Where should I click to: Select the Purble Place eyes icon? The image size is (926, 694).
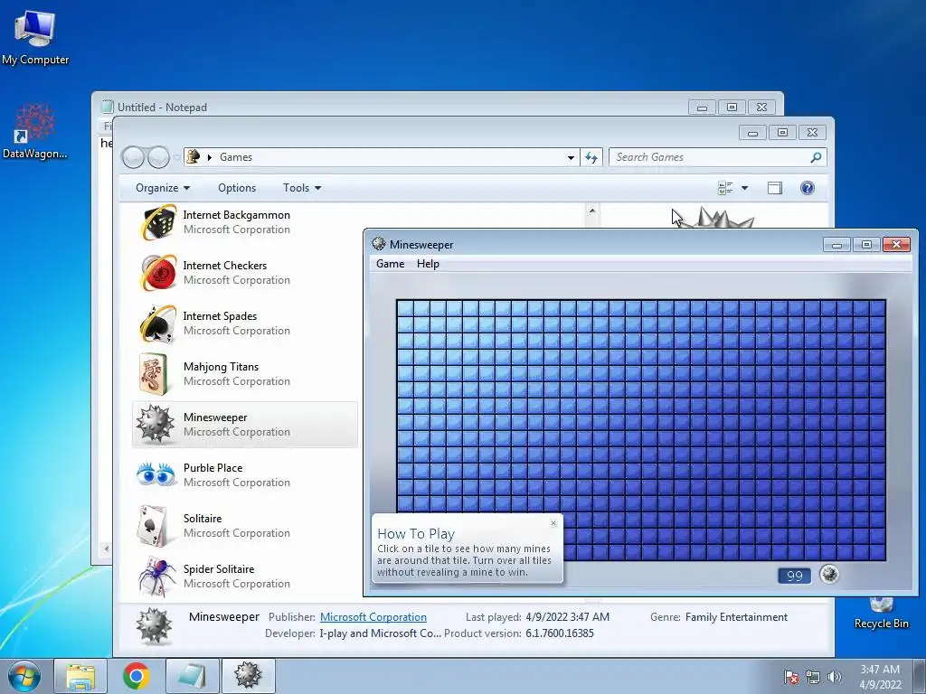coord(156,474)
